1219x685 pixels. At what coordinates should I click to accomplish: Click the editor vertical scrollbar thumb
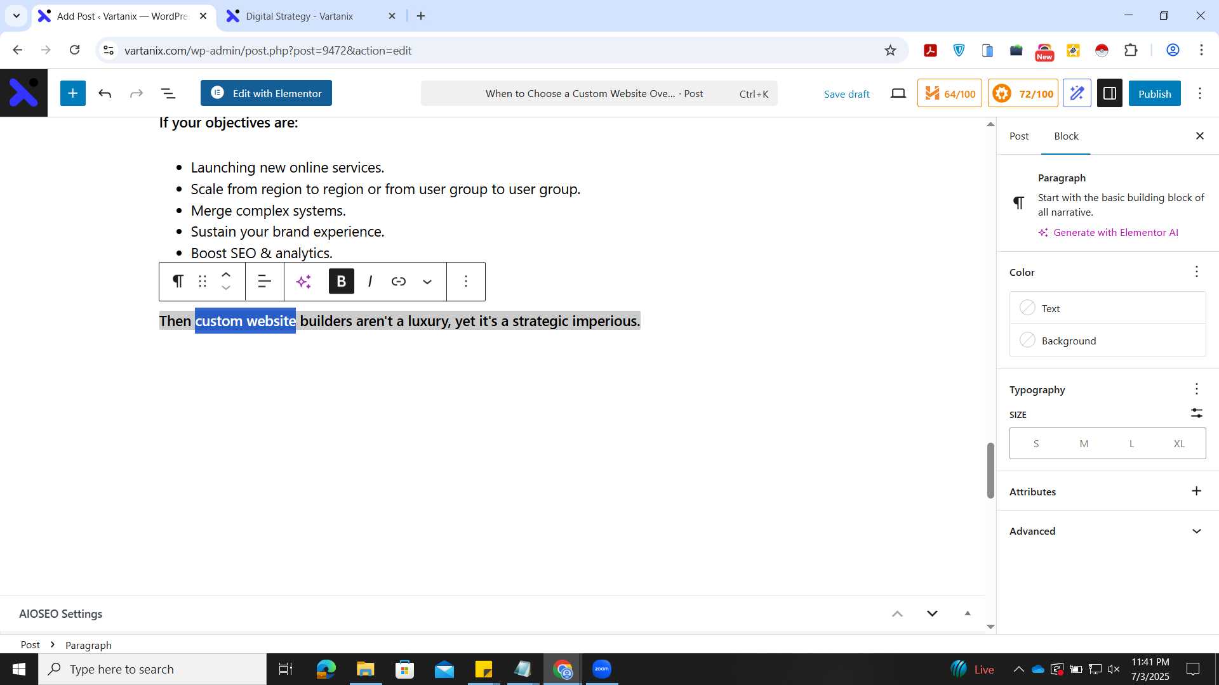pos(990,471)
